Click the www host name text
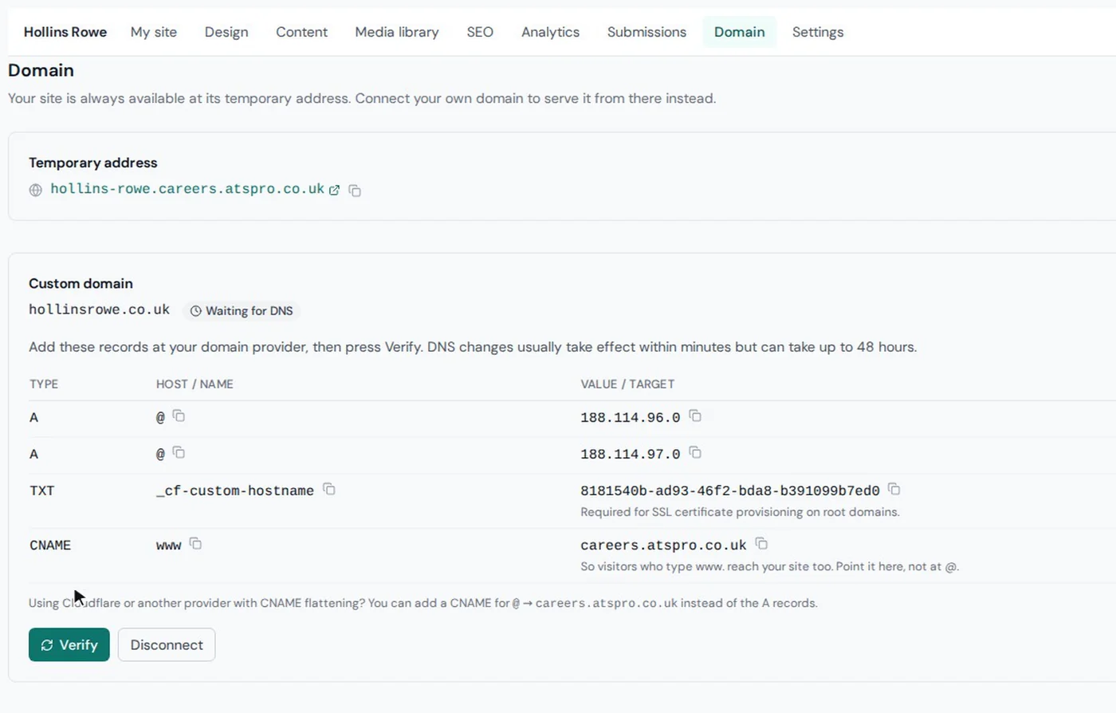This screenshot has height=713, width=1116. [x=169, y=546]
